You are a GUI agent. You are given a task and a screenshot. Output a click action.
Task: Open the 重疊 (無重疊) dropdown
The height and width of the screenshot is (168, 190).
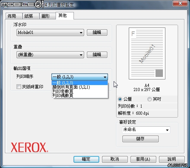pos(50,55)
